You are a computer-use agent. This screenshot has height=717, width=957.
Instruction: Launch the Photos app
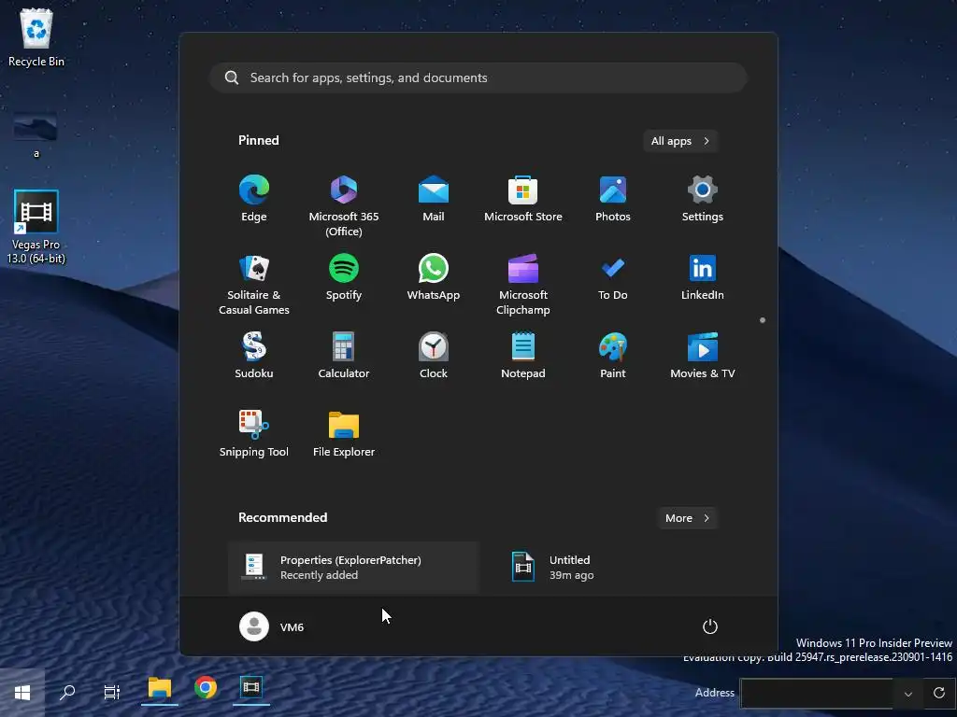click(613, 199)
